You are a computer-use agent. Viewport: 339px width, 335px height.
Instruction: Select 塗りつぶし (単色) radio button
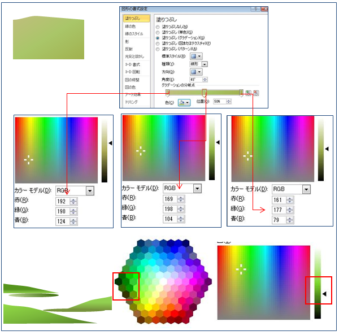[157, 33]
